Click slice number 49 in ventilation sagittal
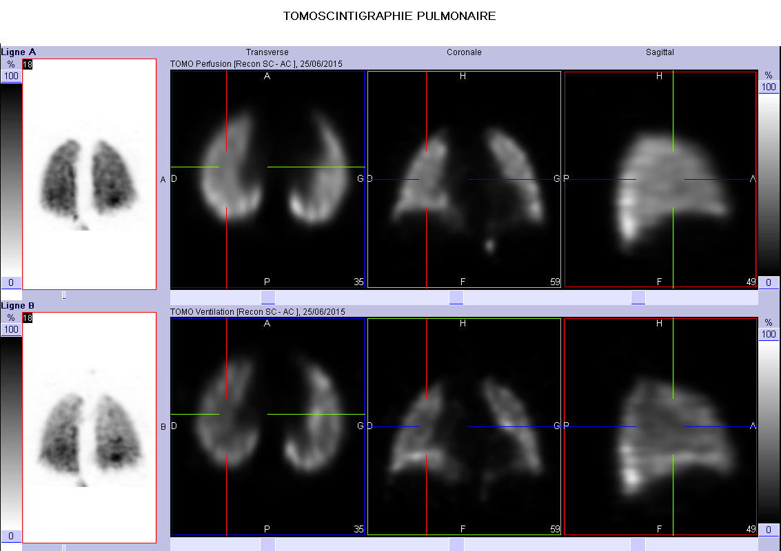This screenshot has height=551, width=781. click(751, 530)
